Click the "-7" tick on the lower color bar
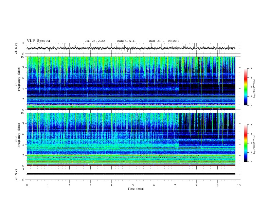Screen dimensions: 269x208 click(x=251, y=162)
